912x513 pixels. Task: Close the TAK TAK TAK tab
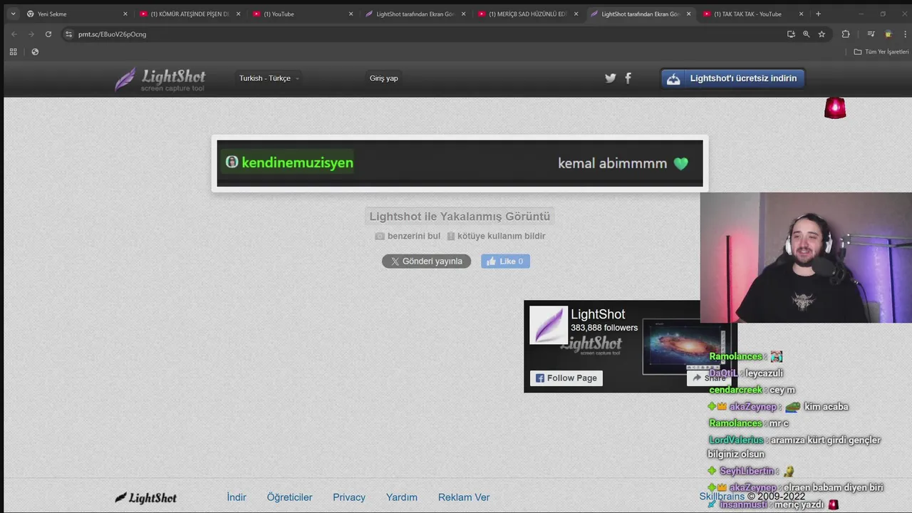801,14
